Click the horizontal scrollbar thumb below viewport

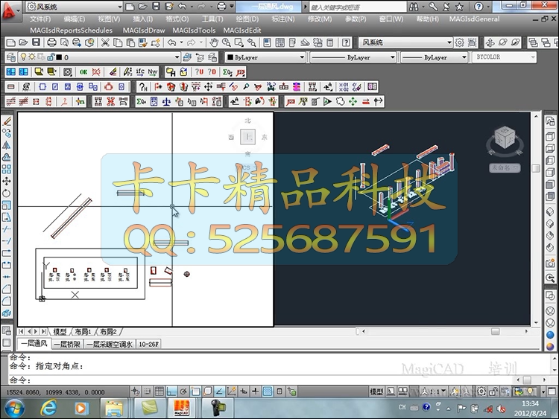click(495, 331)
